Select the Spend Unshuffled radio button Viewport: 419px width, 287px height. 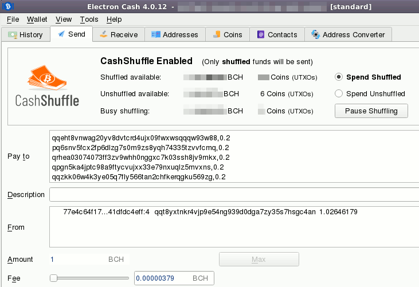pyautogui.click(x=339, y=94)
